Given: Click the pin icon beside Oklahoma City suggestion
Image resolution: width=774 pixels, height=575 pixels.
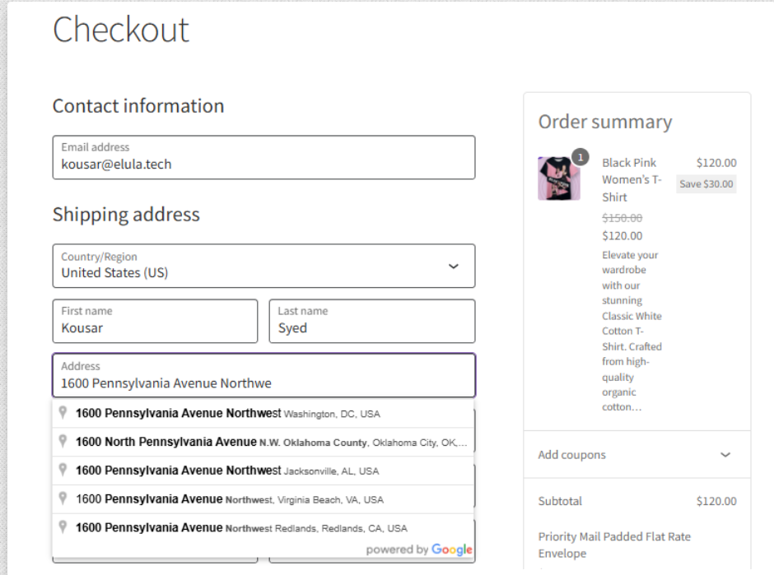Looking at the screenshot, I should [x=63, y=441].
